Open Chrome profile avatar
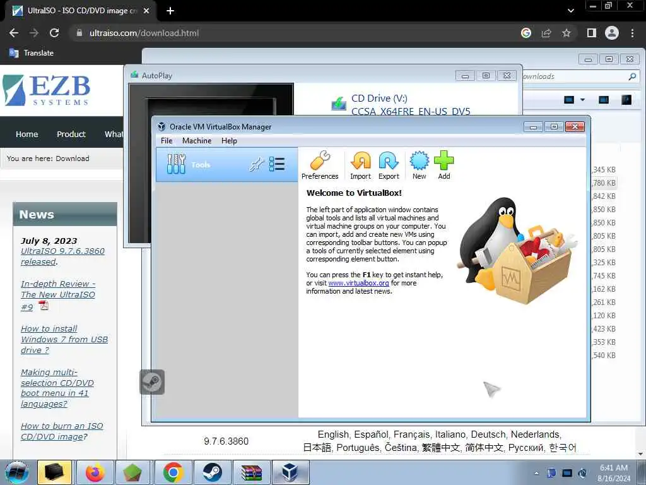646x485 pixels. click(612, 33)
